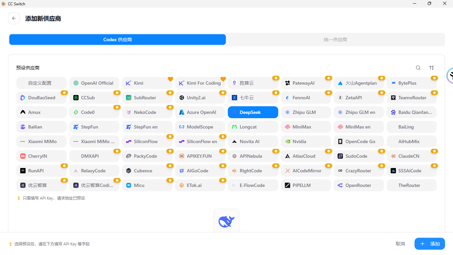Screen dimensions: 453x255
Task: Pick the Bailian preset
Action: pos(41,127)
